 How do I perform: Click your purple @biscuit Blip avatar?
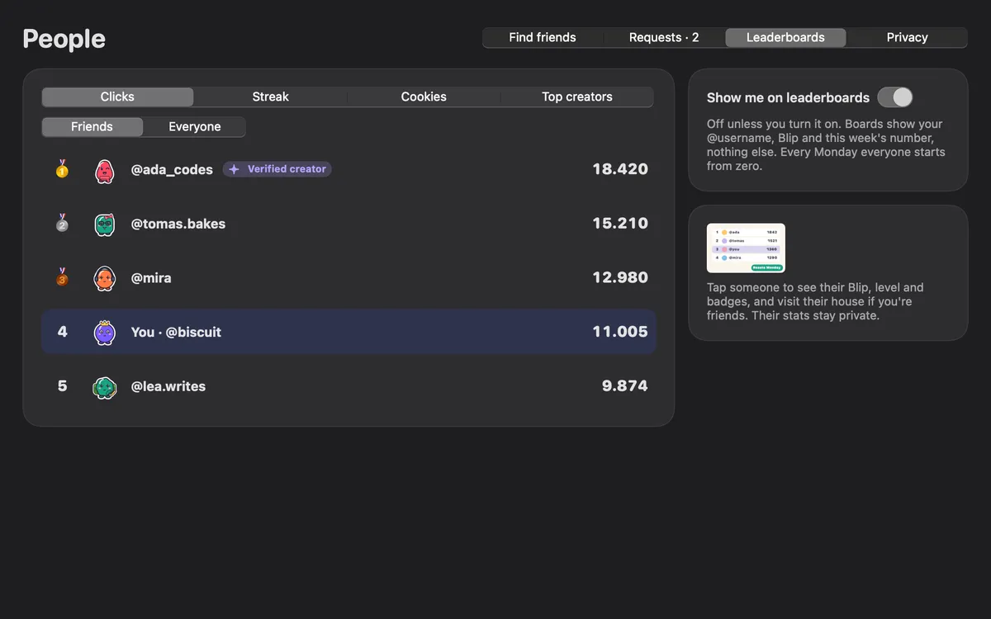pos(105,332)
